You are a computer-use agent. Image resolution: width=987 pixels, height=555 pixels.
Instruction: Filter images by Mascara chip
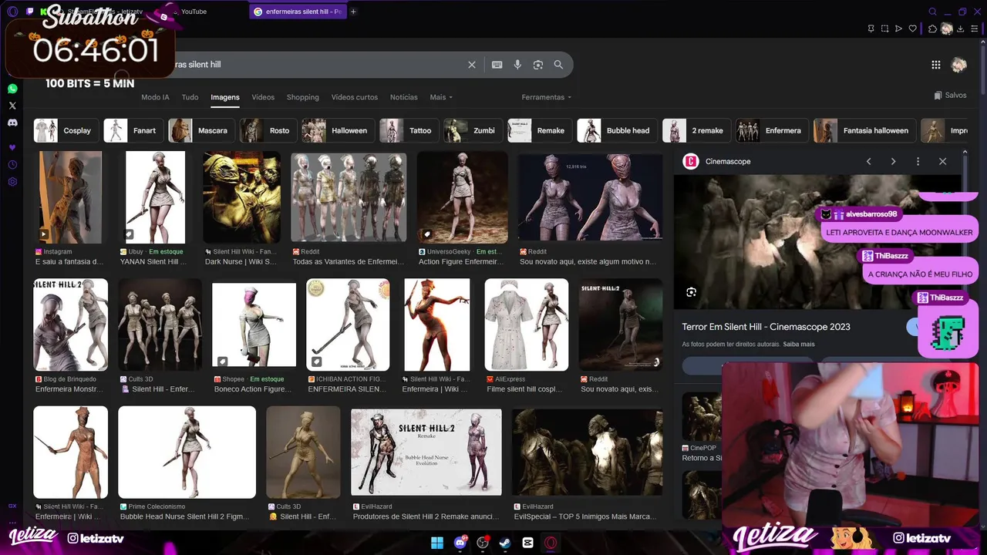[202, 130]
